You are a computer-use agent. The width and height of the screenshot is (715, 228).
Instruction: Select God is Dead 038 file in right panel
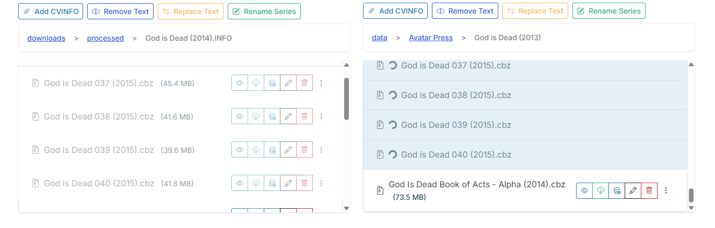[455, 95]
